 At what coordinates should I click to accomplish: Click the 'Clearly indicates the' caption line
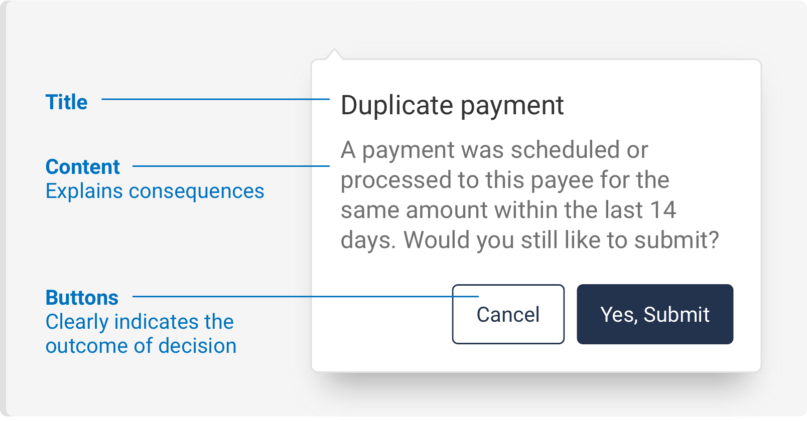click(140, 322)
